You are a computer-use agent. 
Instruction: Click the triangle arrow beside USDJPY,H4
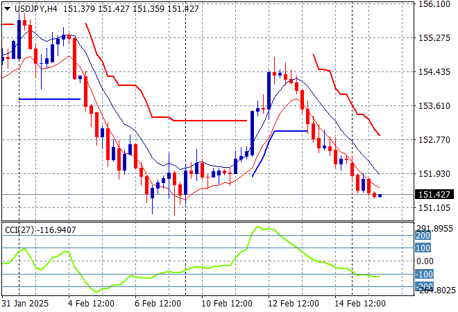tap(8, 8)
